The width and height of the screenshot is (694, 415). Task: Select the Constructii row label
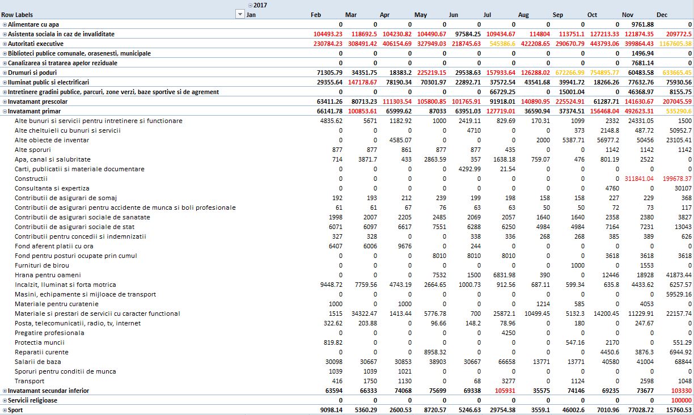click(31, 179)
